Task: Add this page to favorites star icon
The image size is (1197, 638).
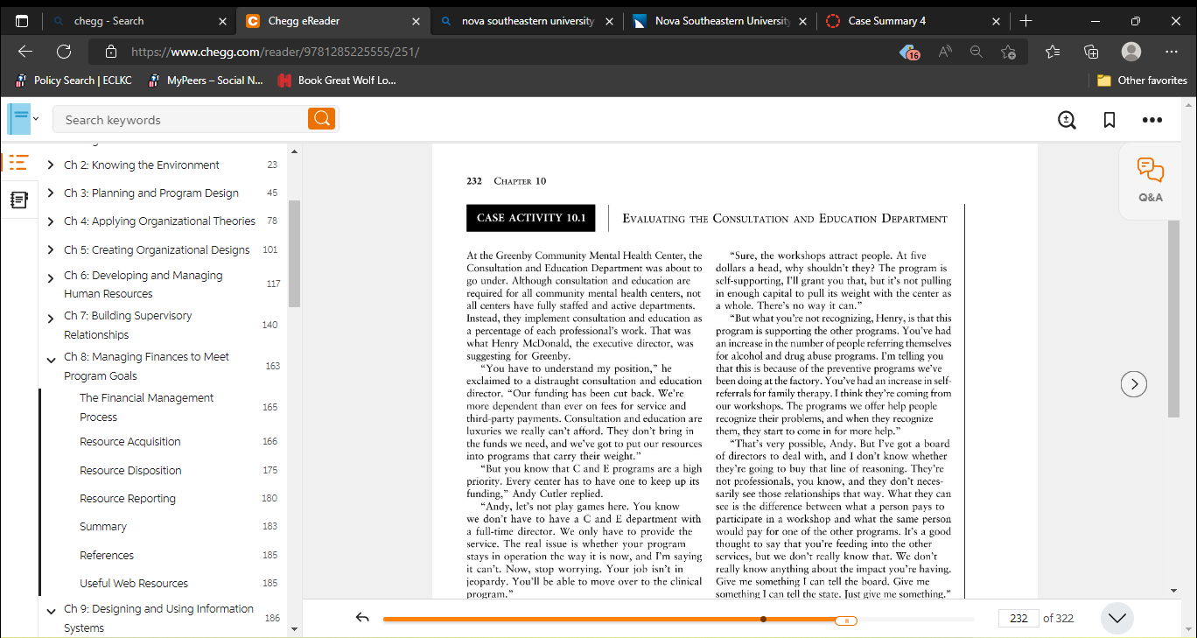Action: coord(1008,52)
